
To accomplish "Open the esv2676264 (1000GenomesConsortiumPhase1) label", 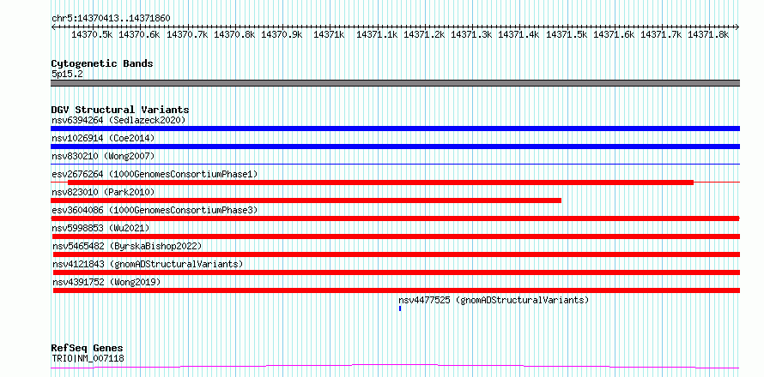I will [x=155, y=174].
